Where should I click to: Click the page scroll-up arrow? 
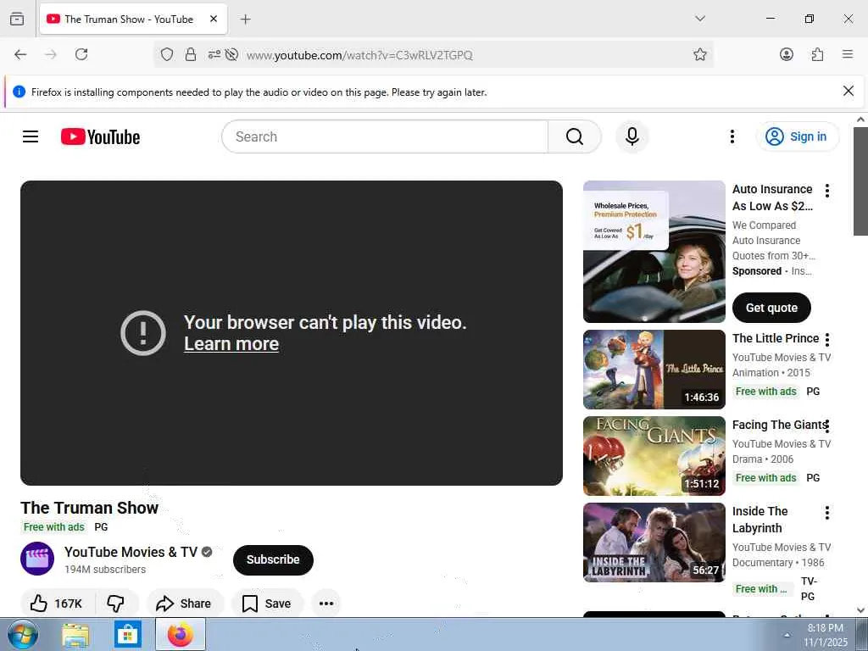pyautogui.click(x=861, y=119)
